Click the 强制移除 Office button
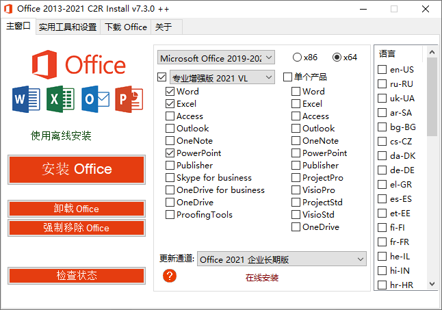 click(77, 228)
